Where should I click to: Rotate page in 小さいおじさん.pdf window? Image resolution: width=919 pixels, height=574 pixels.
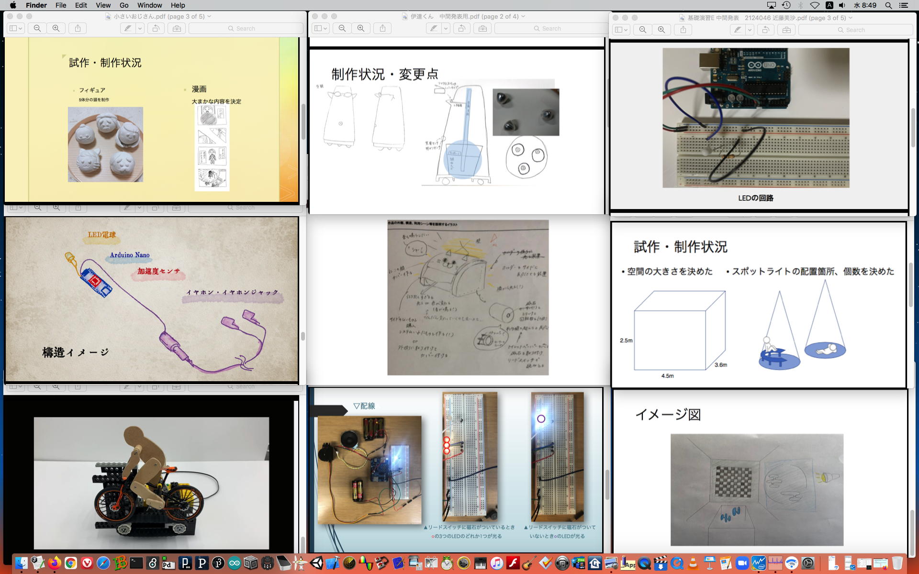156,28
